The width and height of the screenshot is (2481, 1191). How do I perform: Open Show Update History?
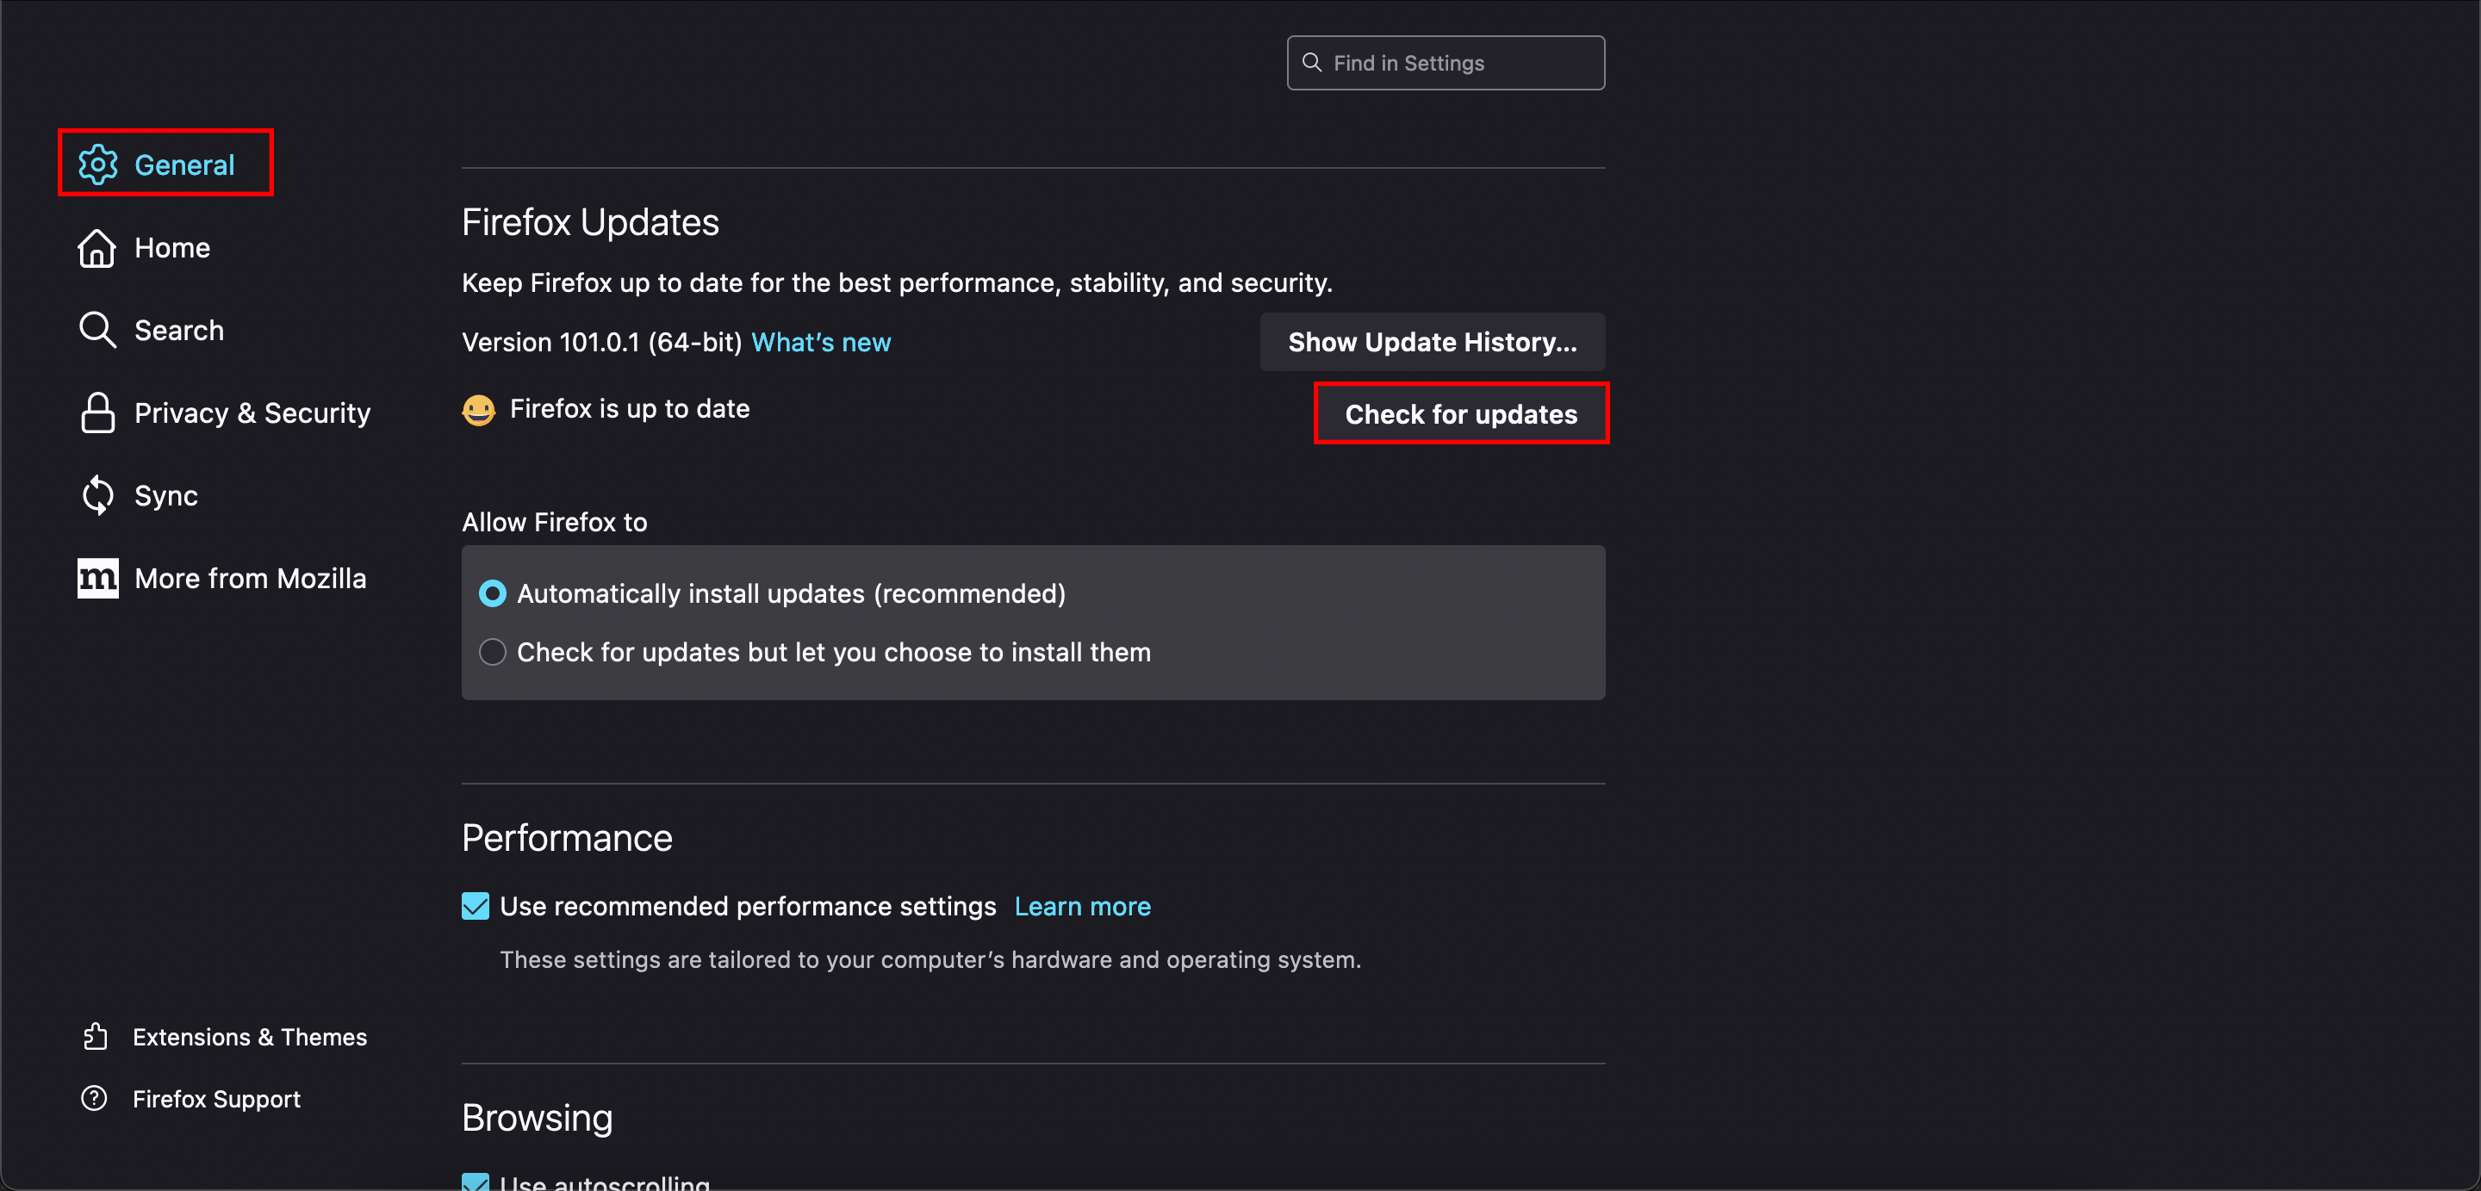tap(1432, 342)
